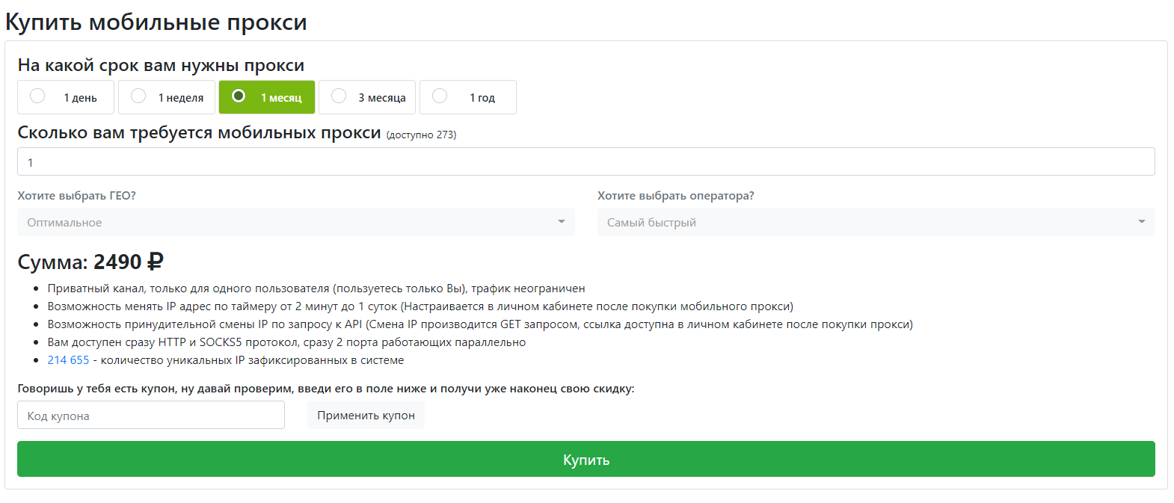Click the "(доступно 273)" availability note

[x=421, y=135]
